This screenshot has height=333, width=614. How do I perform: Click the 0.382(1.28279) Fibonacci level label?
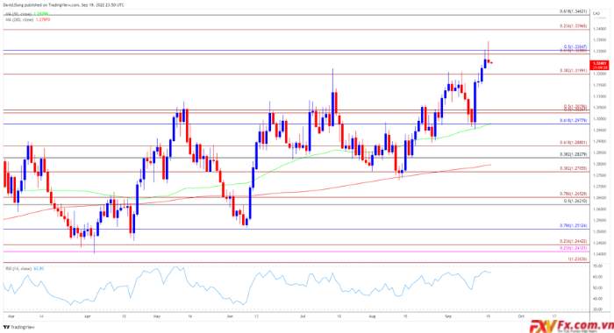[574, 154]
